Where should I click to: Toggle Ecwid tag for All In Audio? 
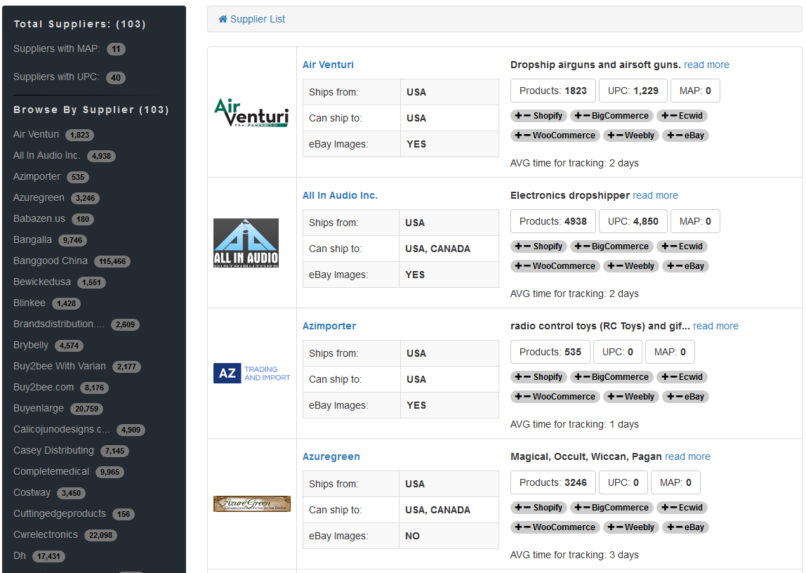682,246
